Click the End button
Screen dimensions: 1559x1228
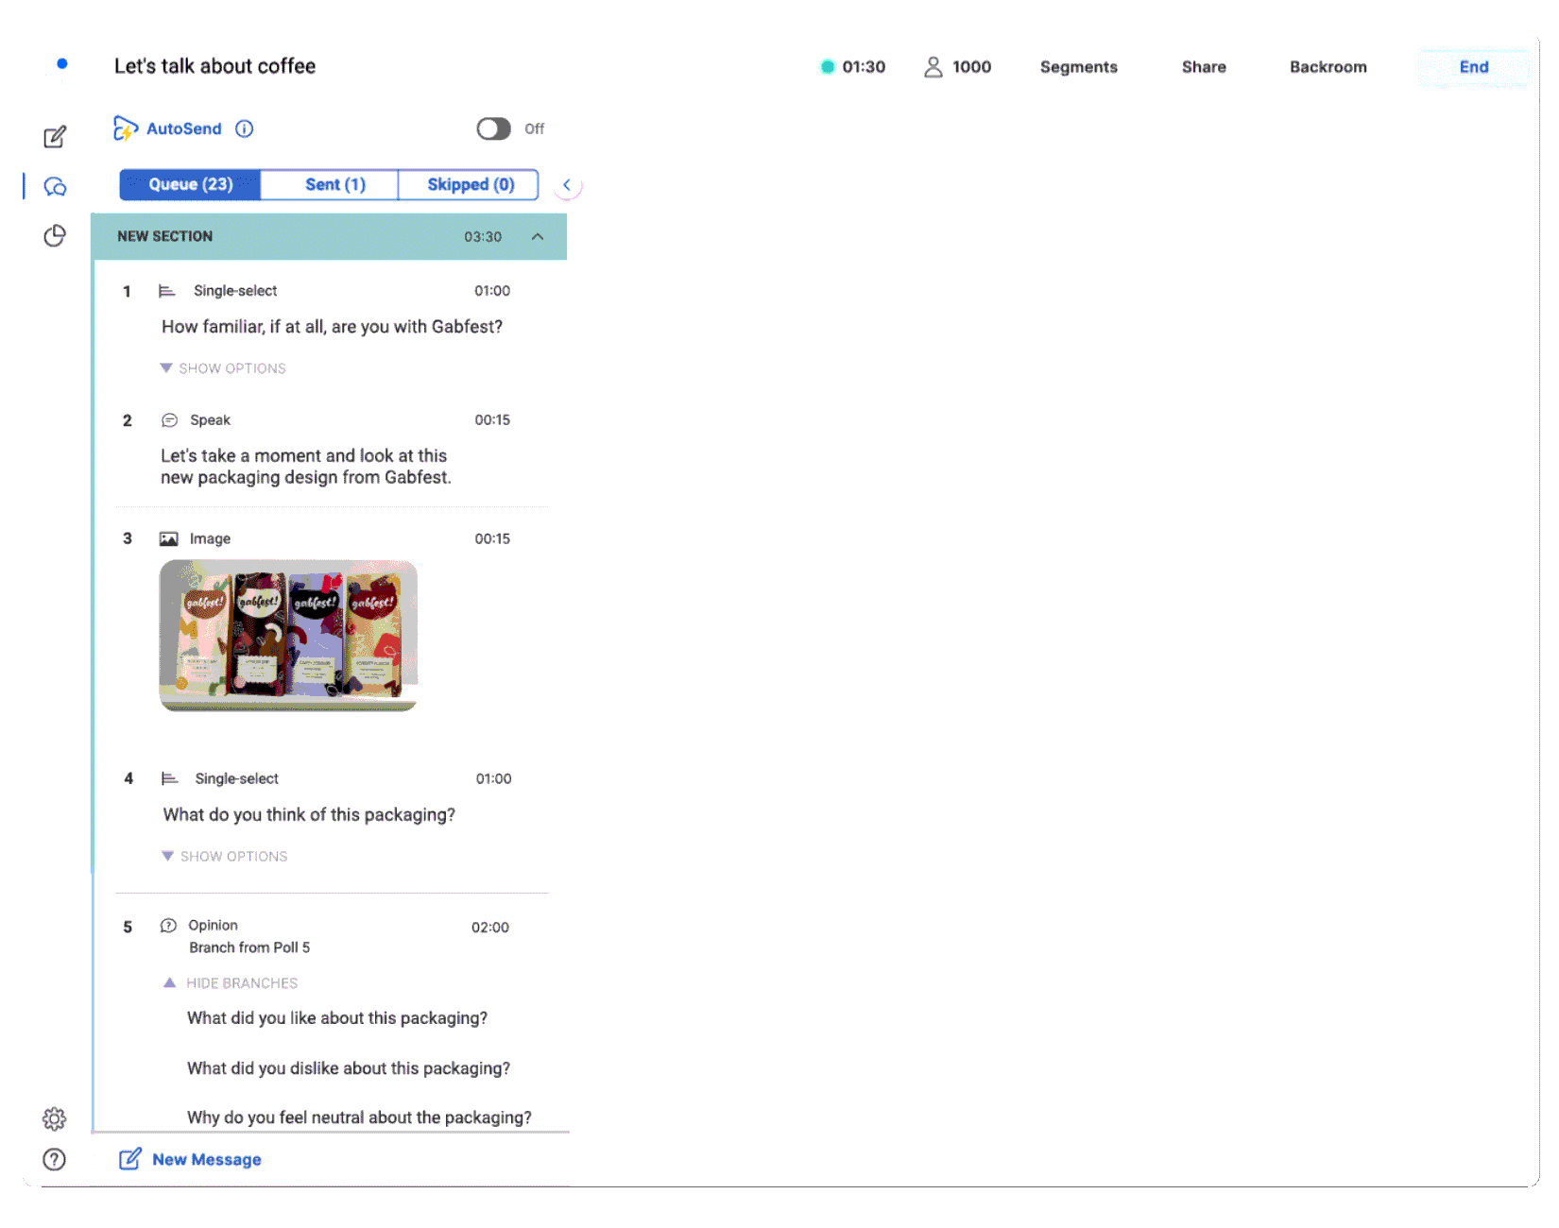pos(1474,67)
